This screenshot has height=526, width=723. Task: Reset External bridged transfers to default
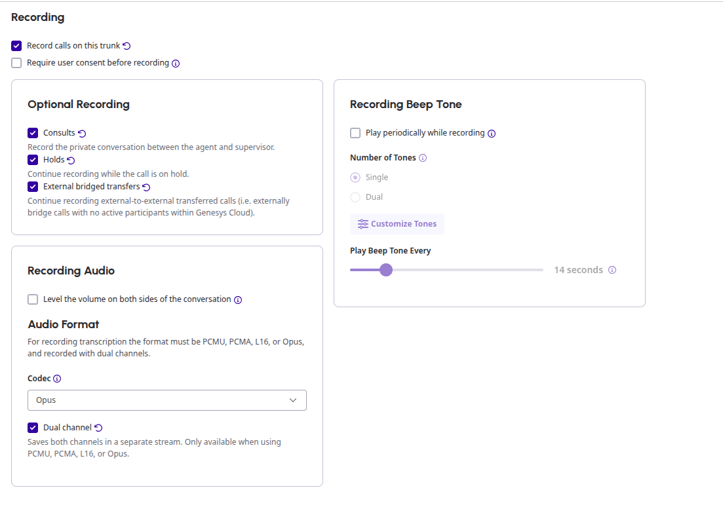pos(146,187)
